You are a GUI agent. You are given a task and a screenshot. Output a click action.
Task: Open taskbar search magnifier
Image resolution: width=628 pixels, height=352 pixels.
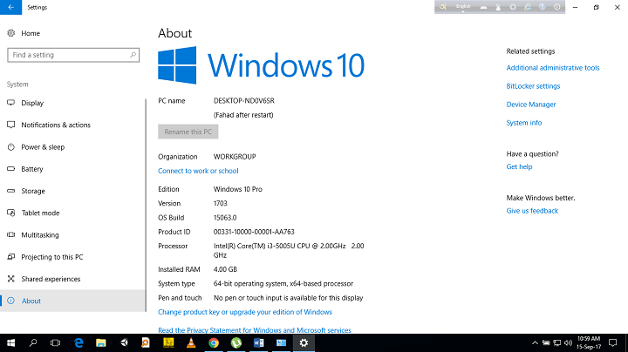33,342
